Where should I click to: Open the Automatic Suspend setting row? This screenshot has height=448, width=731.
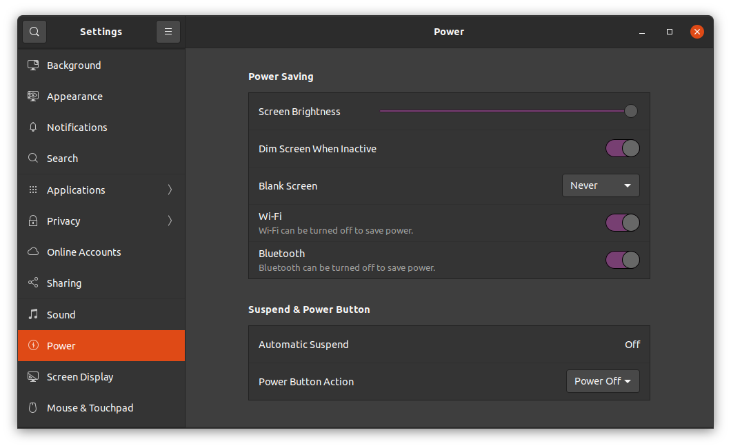(449, 345)
